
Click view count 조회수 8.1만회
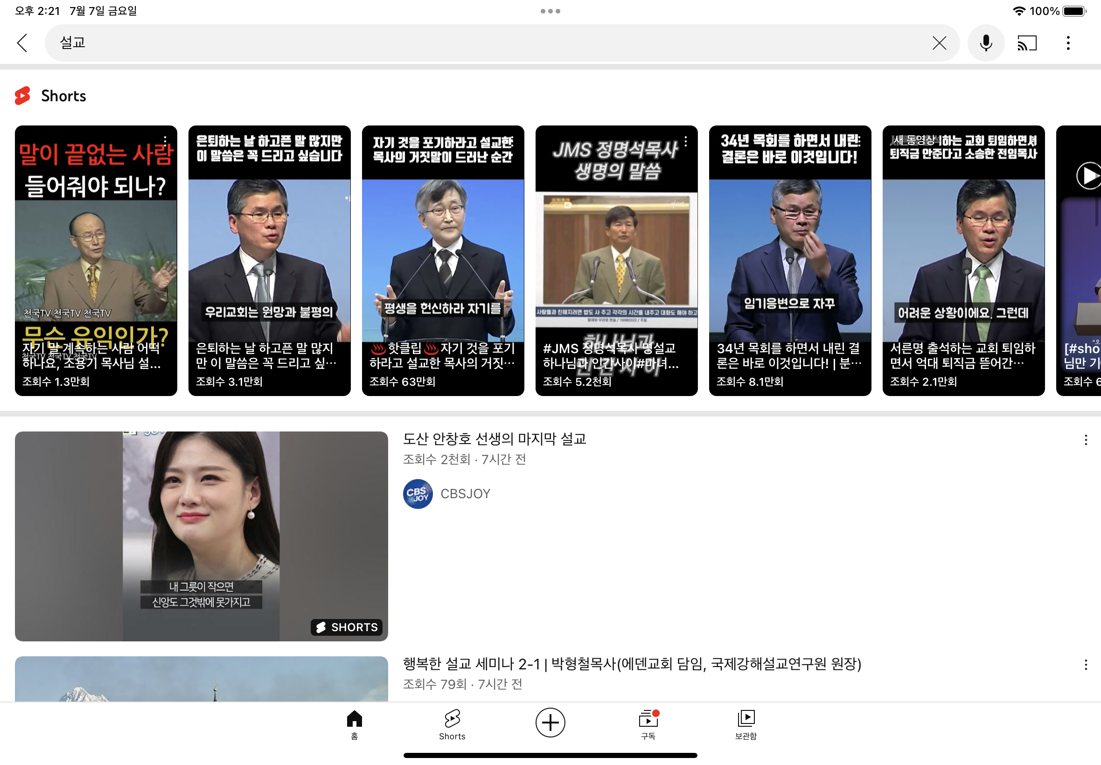pos(750,381)
